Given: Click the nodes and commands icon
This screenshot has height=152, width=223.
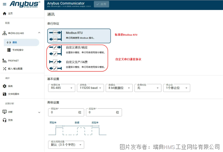Looking at the screenshot, I should 9,50.
